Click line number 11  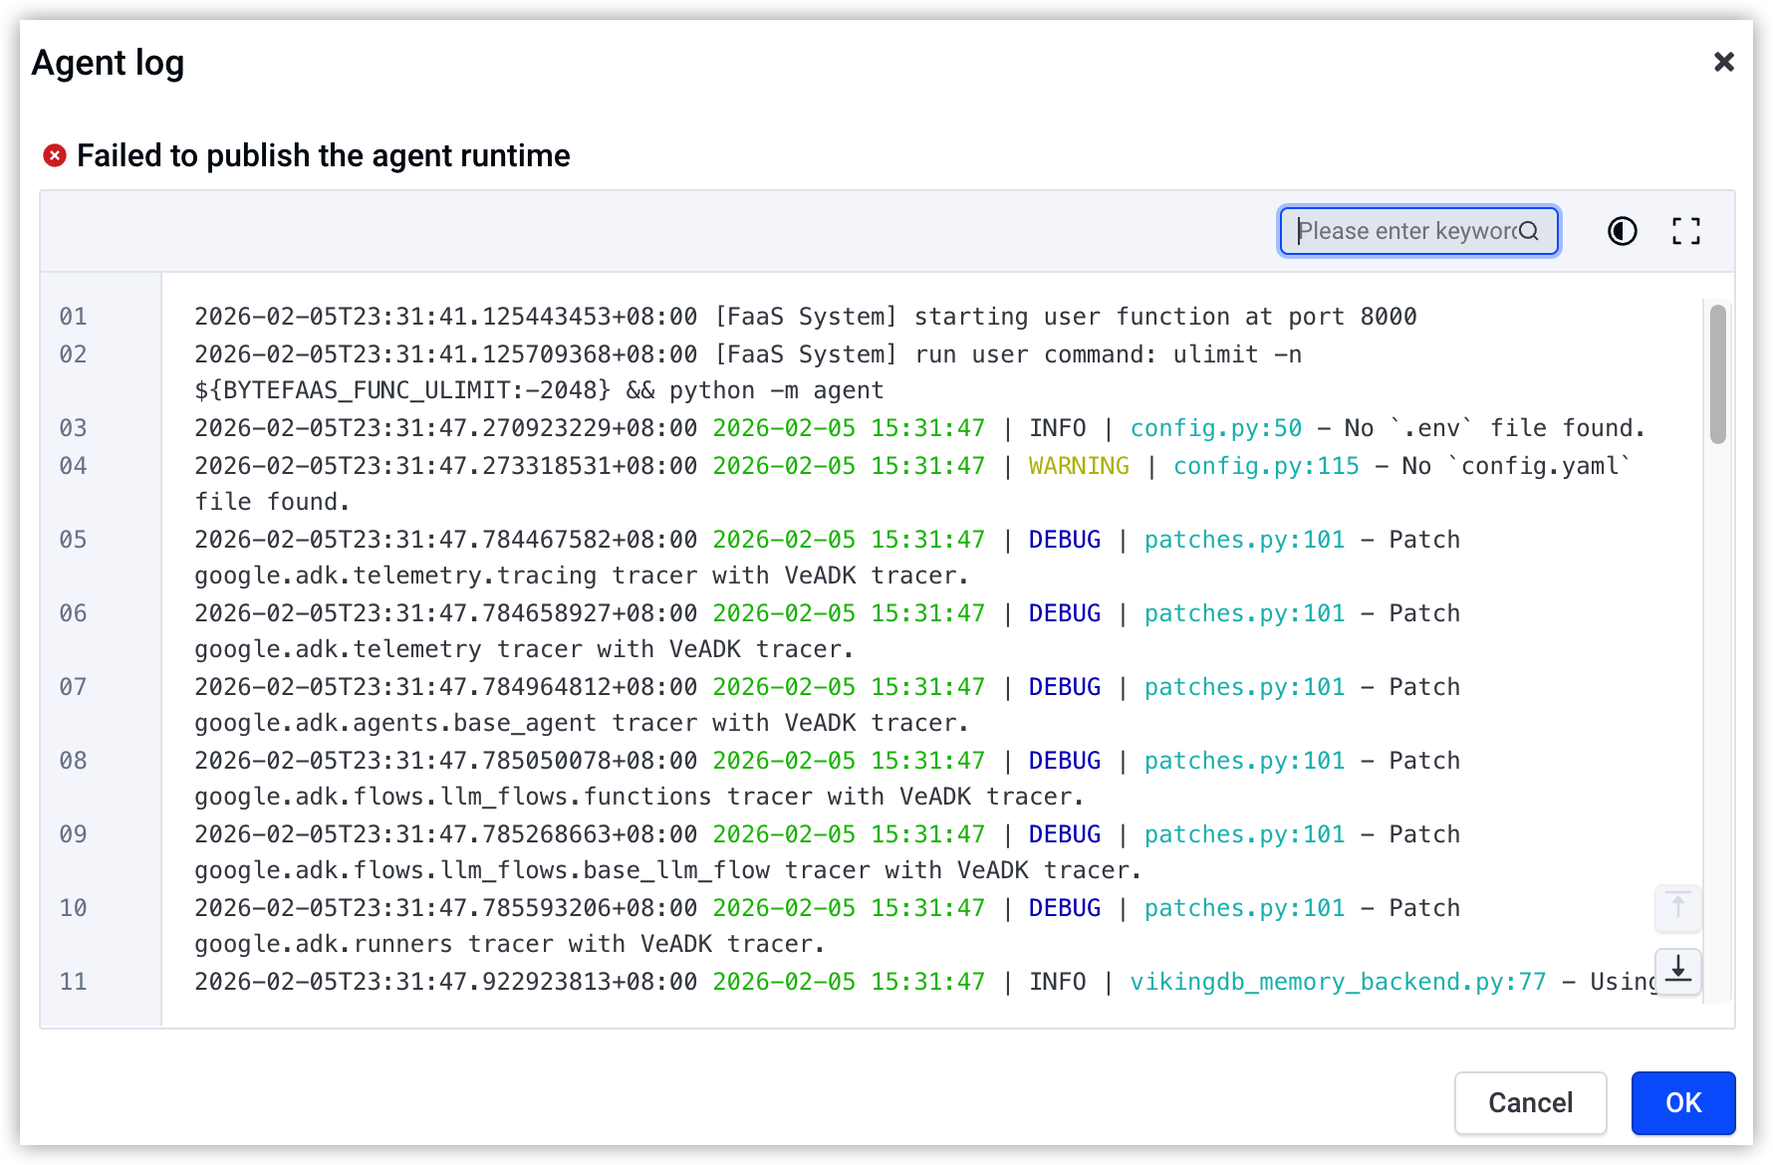73,982
